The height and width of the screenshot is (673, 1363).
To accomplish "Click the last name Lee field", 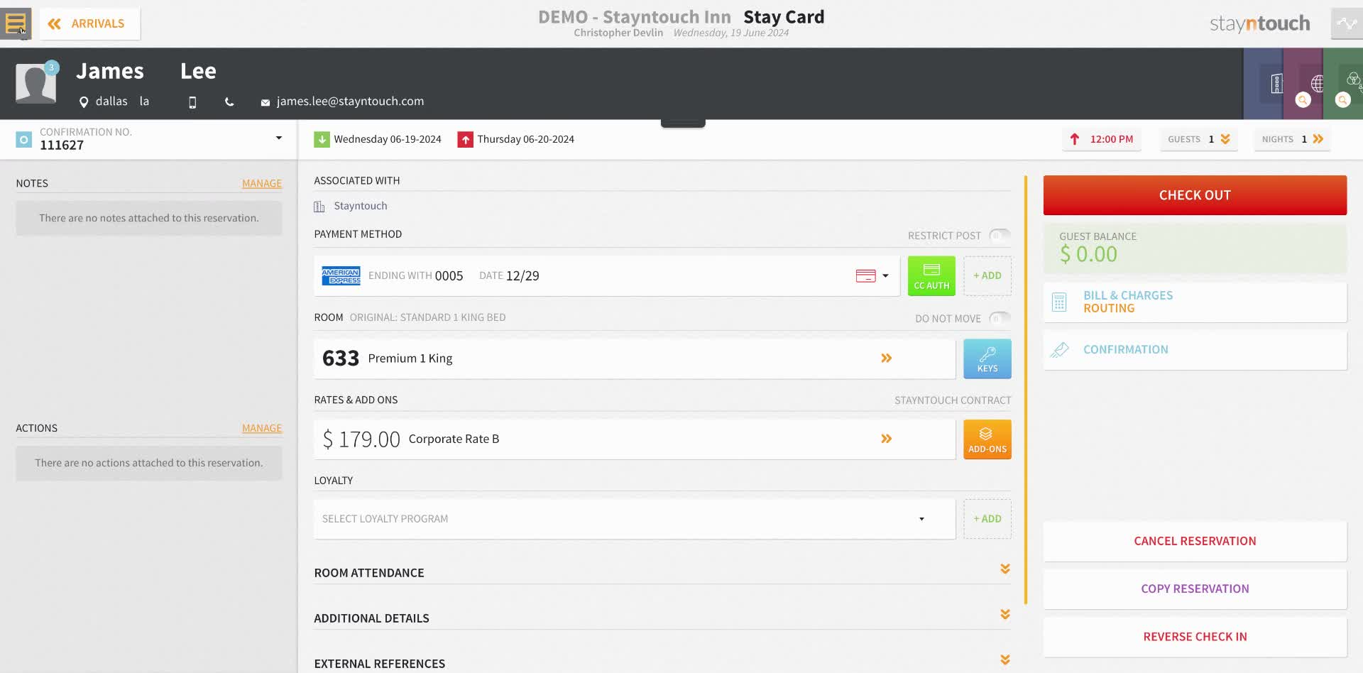I will (198, 71).
